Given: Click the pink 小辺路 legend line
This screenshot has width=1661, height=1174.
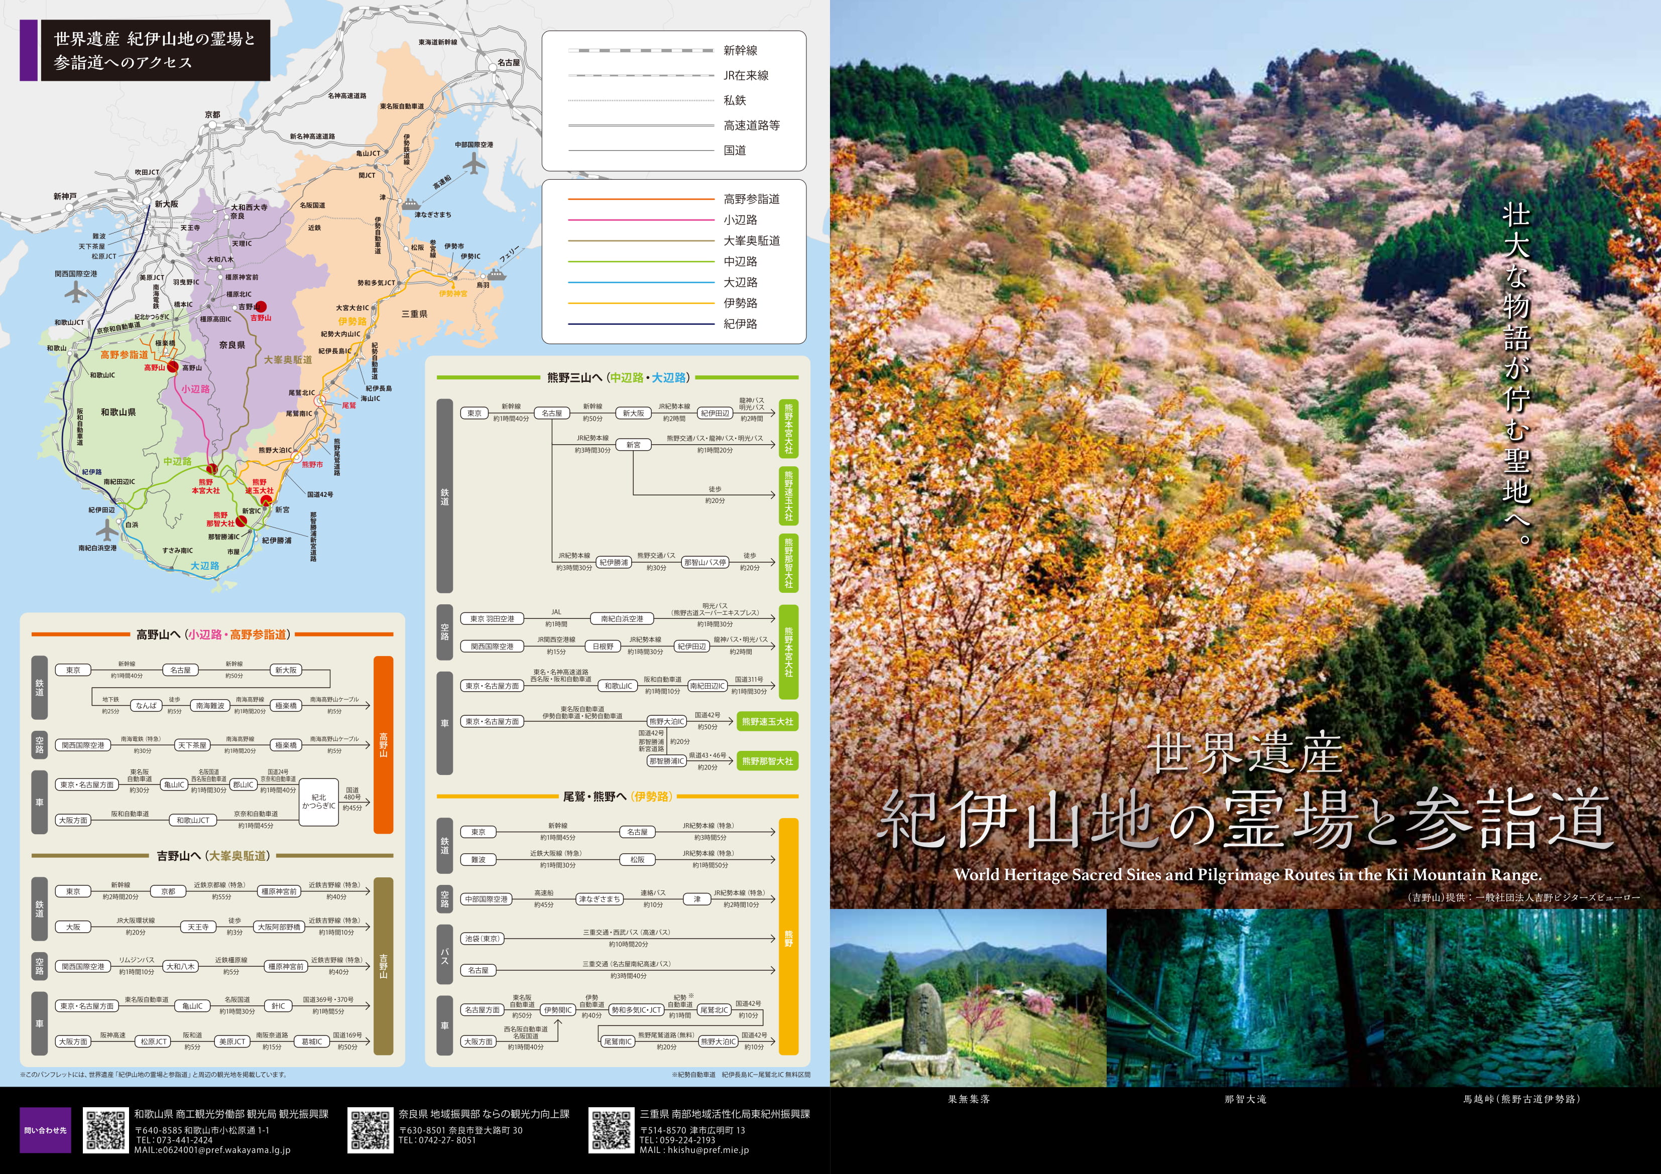Looking at the screenshot, I should click(x=641, y=220).
